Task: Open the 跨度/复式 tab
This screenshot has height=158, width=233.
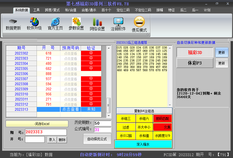Action: click(x=52, y=10)
